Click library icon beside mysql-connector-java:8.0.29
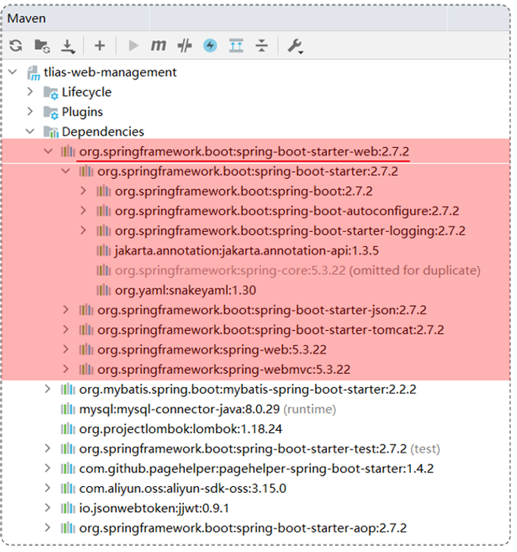 (x=67, y=409)
